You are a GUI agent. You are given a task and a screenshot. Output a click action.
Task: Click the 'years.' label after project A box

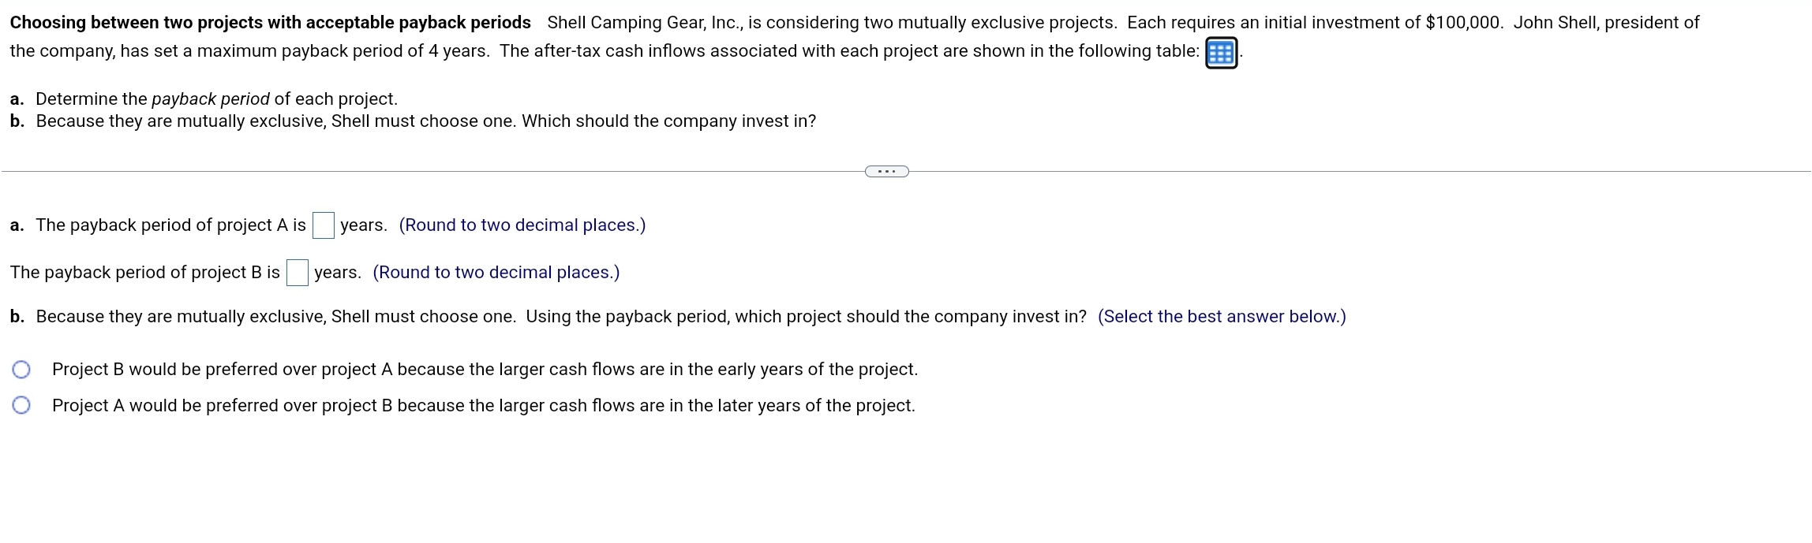[x=363, y=225]
